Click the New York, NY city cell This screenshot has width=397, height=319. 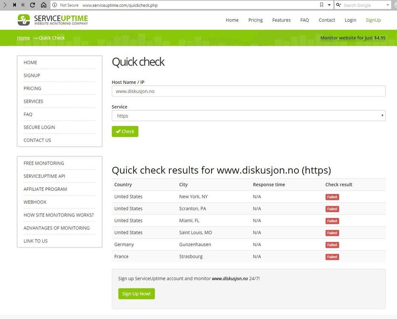[x=194, y=197]
